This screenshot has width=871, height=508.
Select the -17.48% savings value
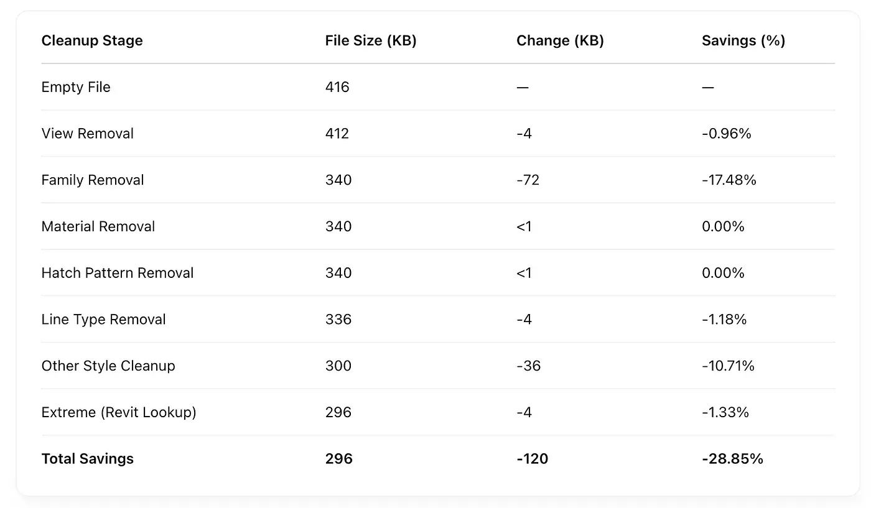click(x=729, y=180)
